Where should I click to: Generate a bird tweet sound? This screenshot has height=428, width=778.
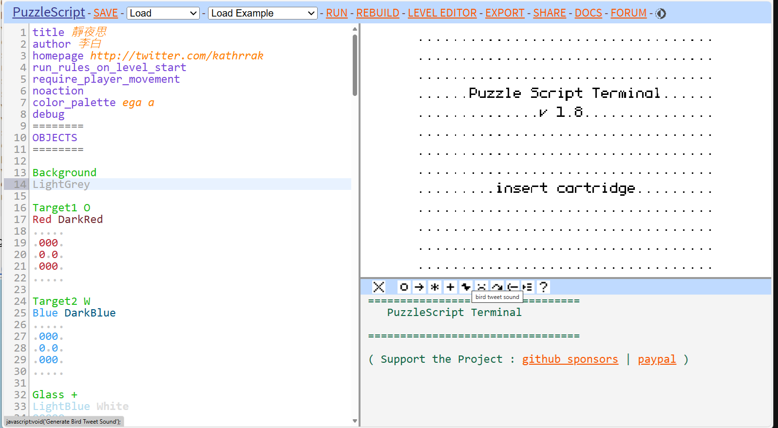(466, 287)
